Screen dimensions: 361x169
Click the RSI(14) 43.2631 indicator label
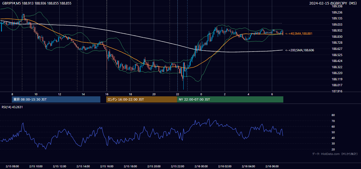point(12,107)
